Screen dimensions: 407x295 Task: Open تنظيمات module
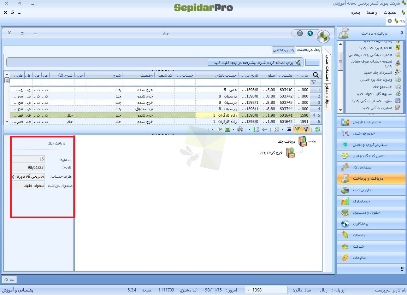coord(371,258)
